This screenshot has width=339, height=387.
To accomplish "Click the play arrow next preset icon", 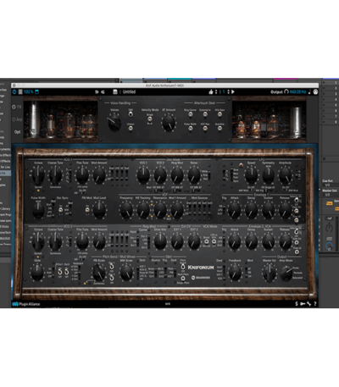I will coord(233,91).
